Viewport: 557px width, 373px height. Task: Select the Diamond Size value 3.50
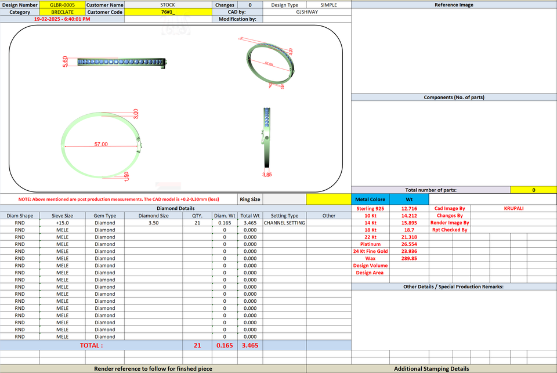[153, 223]
